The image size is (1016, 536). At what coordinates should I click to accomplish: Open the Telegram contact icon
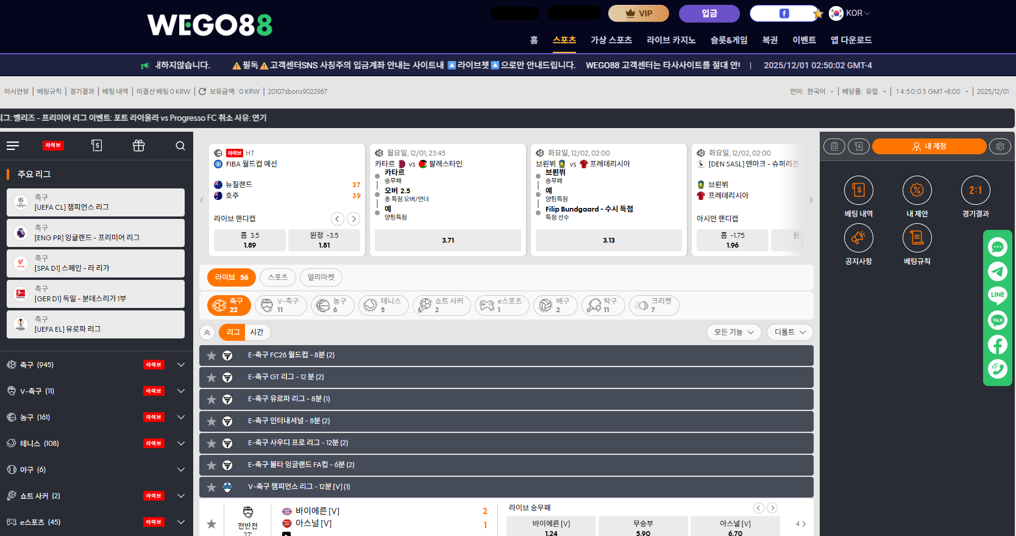tap(998, 271)
